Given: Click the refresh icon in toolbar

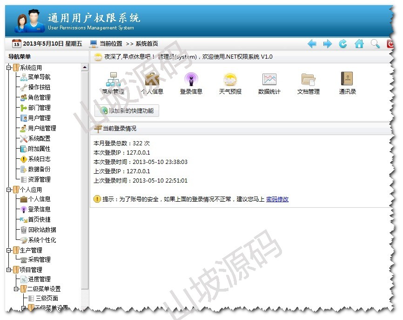Looking at the screenshot, I should (343, 44).
